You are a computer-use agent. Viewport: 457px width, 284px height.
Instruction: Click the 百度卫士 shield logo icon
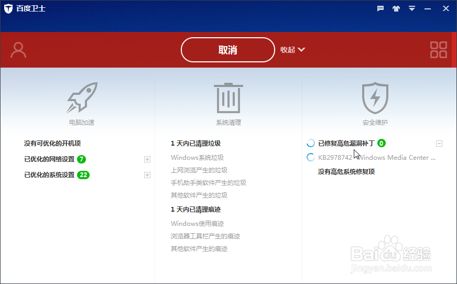point(8,8)
